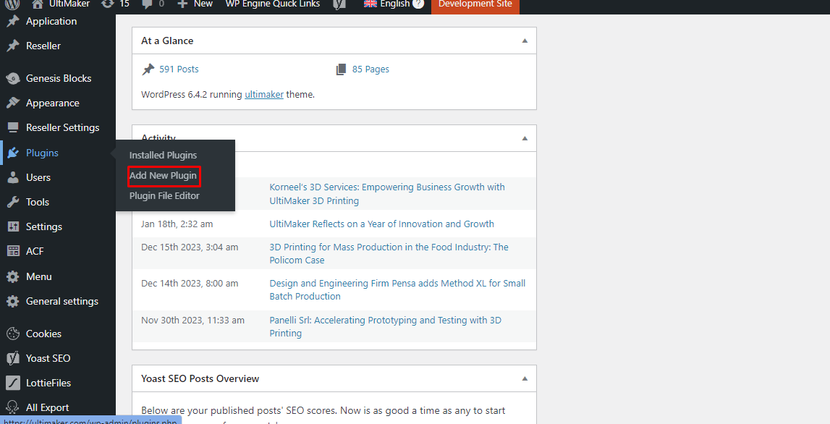
Task: Open the Pensa Method XL post
Action: (x=397, y=289)
